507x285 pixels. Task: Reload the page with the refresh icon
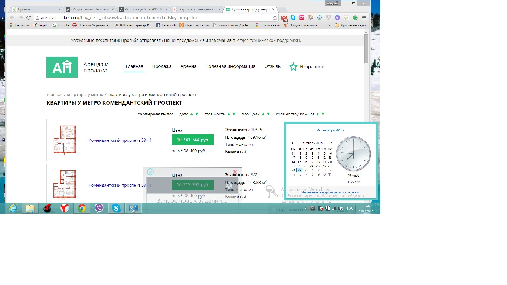tap(29, 17)
